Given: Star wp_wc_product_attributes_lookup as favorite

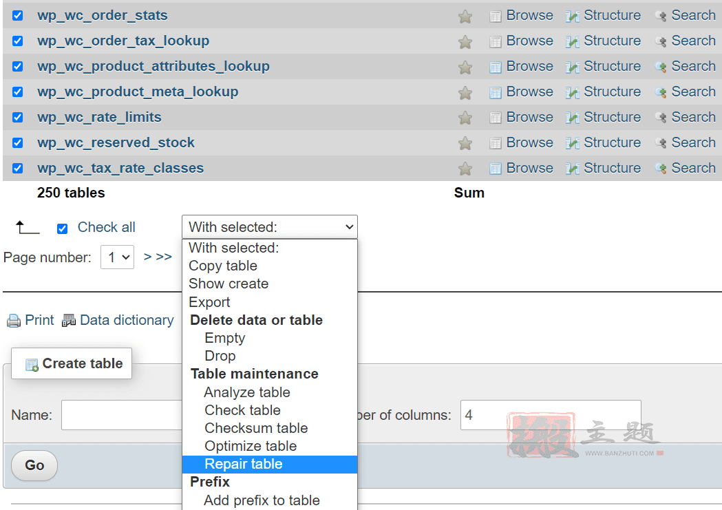Looking at the screenshot, I should coord(465,67).
